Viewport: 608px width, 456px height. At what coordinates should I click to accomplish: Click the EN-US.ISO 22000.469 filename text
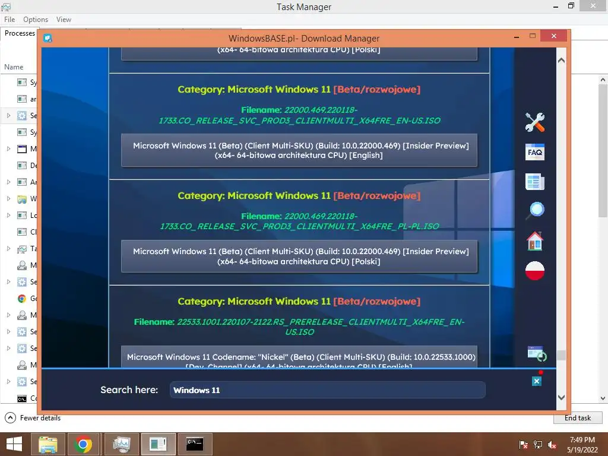click(299, 115)
